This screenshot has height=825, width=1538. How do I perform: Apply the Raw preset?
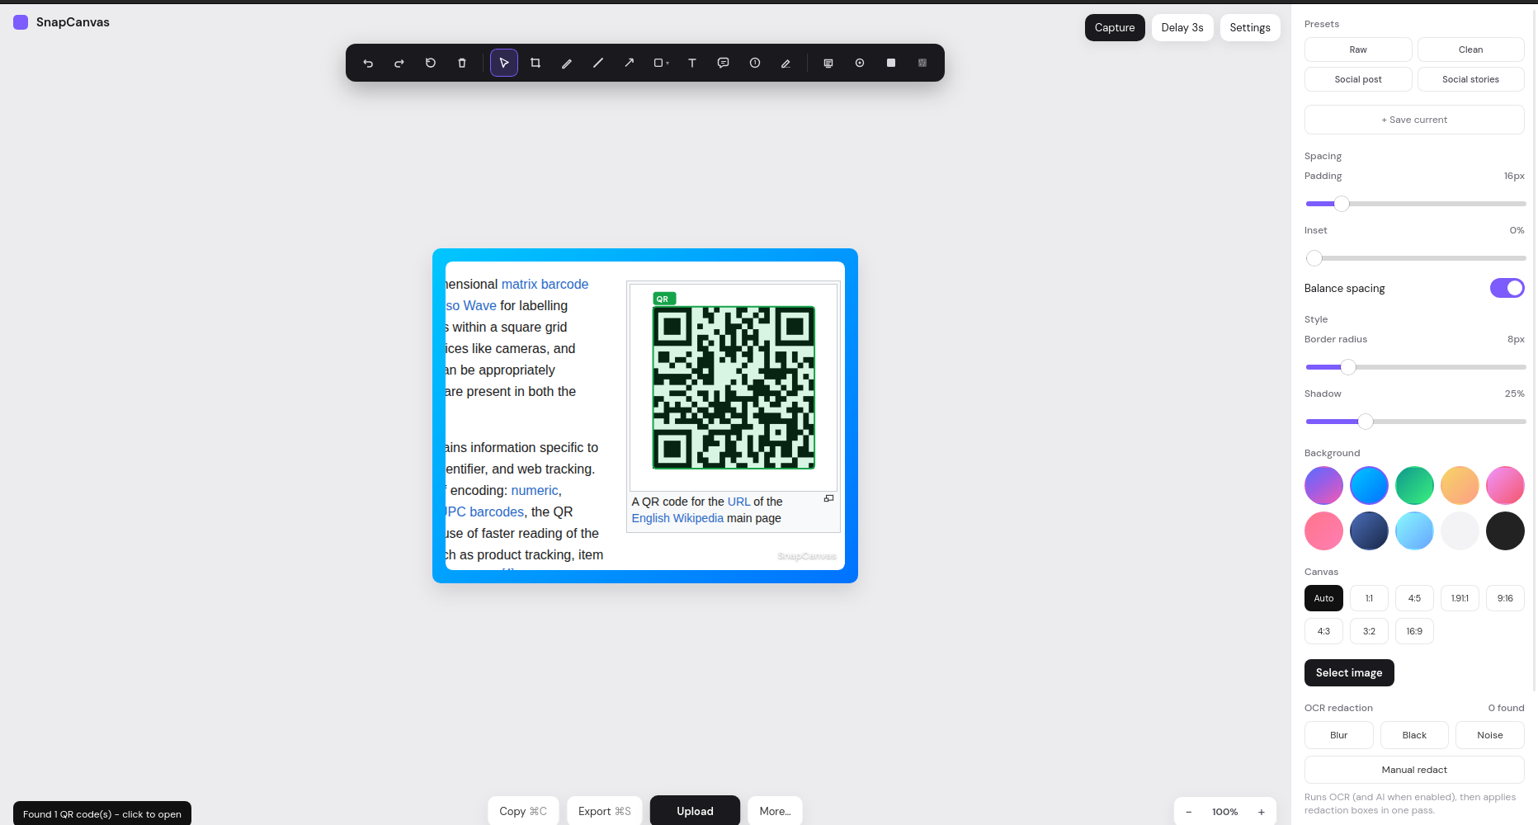[x=1358, y=49]
